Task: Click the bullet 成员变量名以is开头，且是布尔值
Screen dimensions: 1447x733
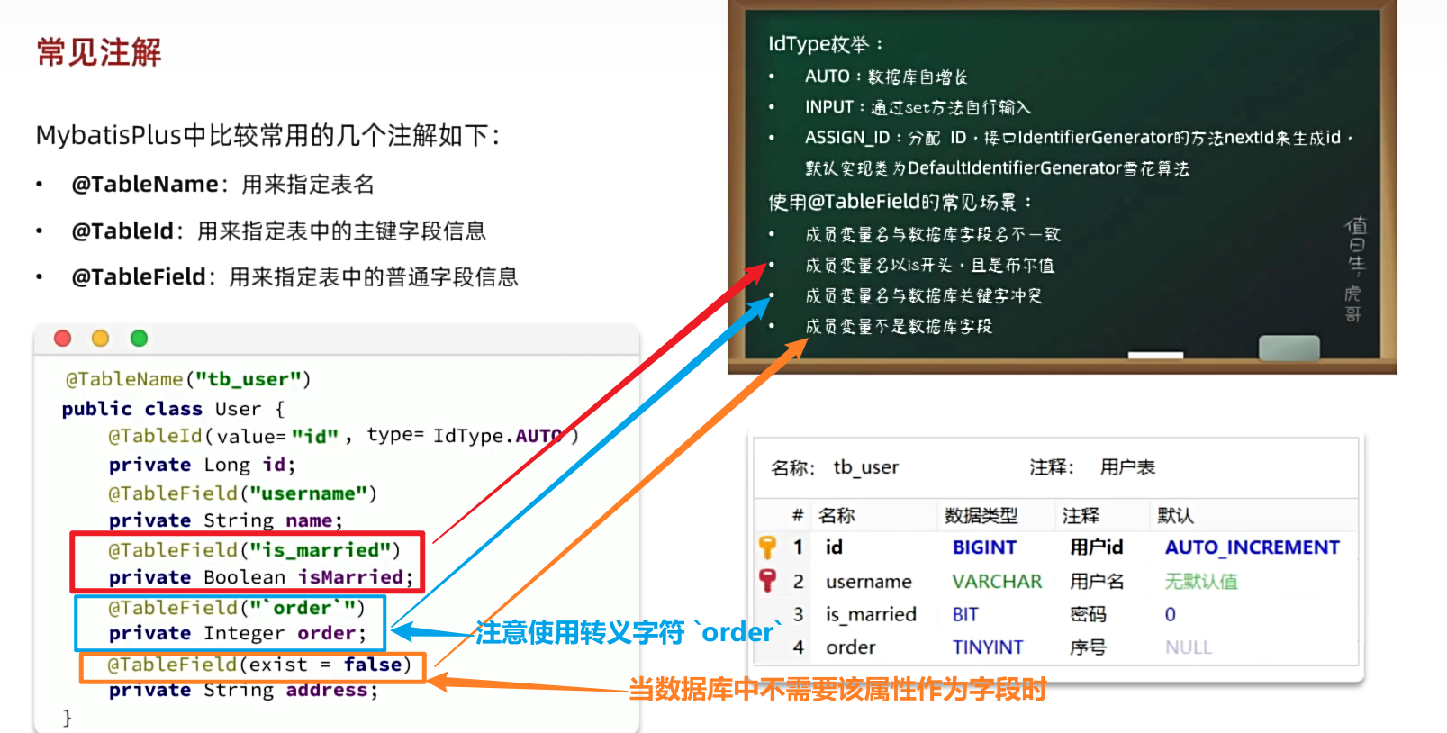Action: [x=929, y=265]
